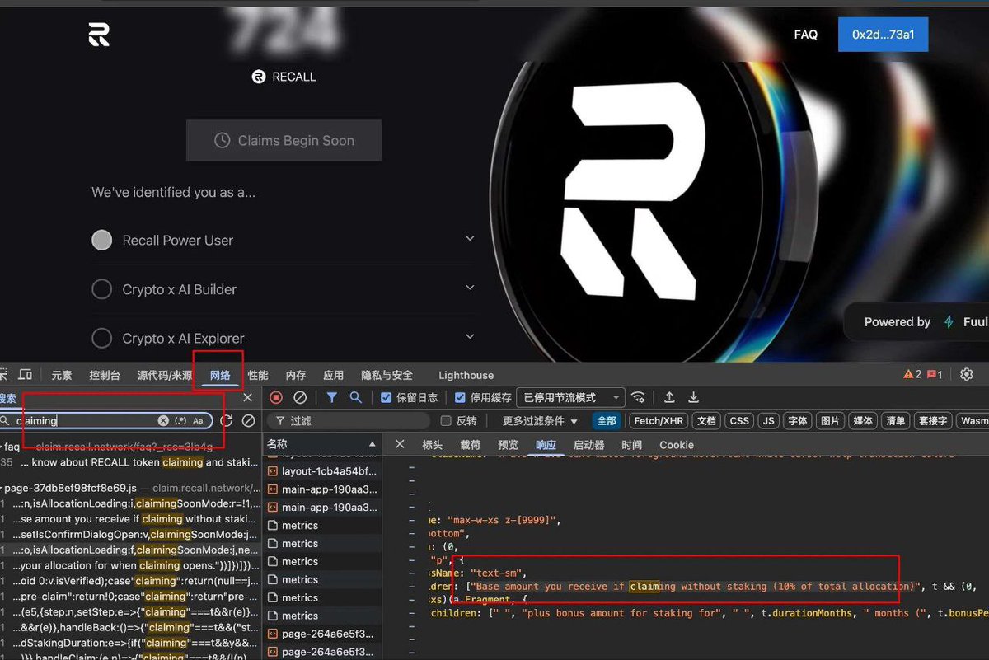Close the request details pane
989x660 pixels.
point(400,444)
